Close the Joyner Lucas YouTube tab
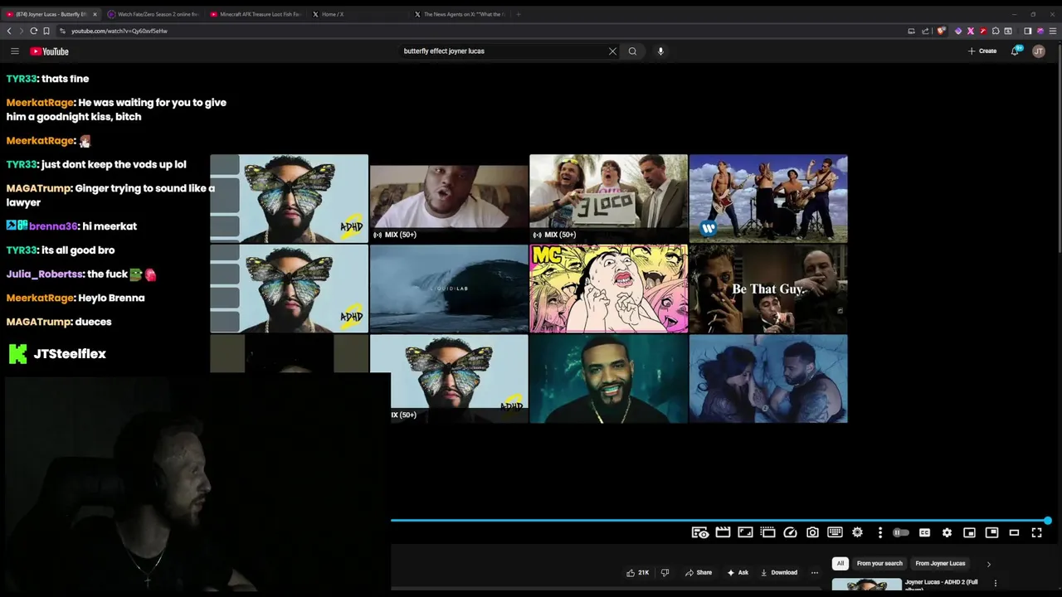Image resolution: width=1062 pixels, height=597 pixels. [94, 14]
